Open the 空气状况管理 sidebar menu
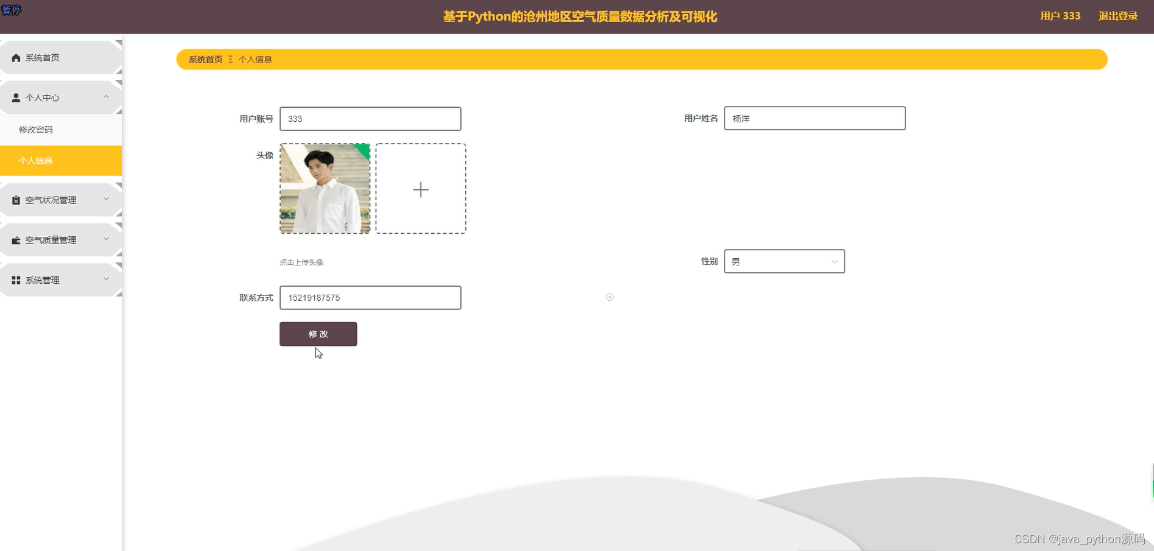1154x551 pixels. (61, 200)
